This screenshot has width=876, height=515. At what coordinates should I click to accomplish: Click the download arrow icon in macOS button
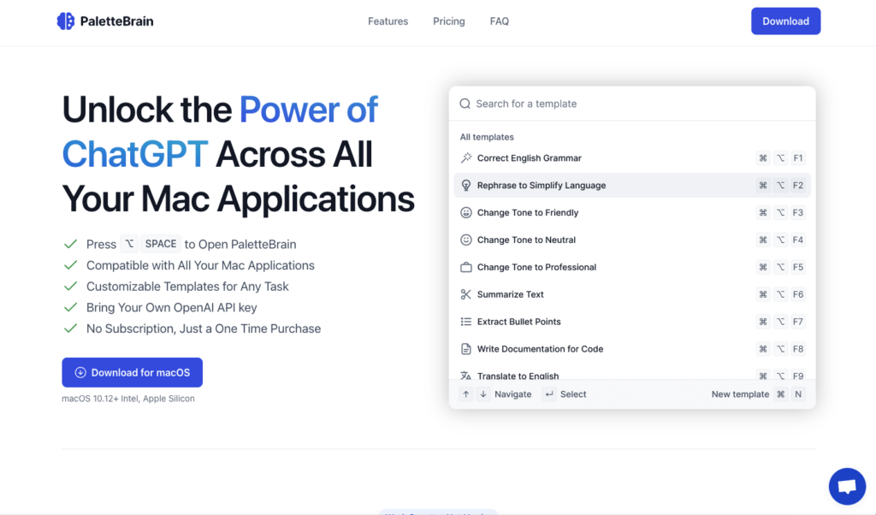[x=80, y=373]
